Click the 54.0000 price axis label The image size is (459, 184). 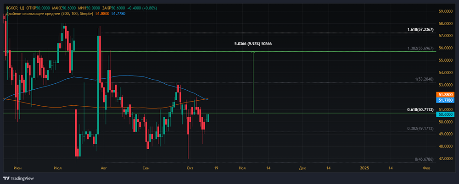pyautogui.click(x=445, y=73)
